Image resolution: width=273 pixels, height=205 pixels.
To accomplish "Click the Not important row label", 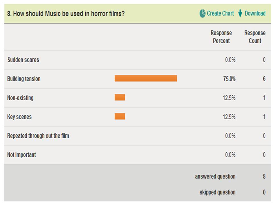I will [21, 155].
